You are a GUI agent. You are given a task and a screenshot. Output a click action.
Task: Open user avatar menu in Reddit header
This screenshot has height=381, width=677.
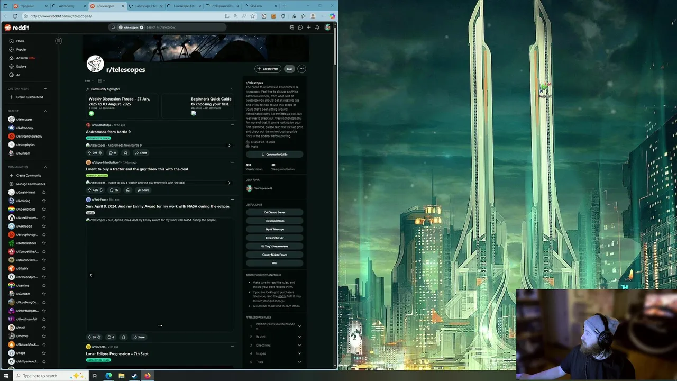[x=328, y=28]
